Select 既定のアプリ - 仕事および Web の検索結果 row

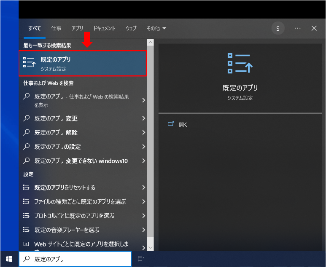tap(83, 100)
